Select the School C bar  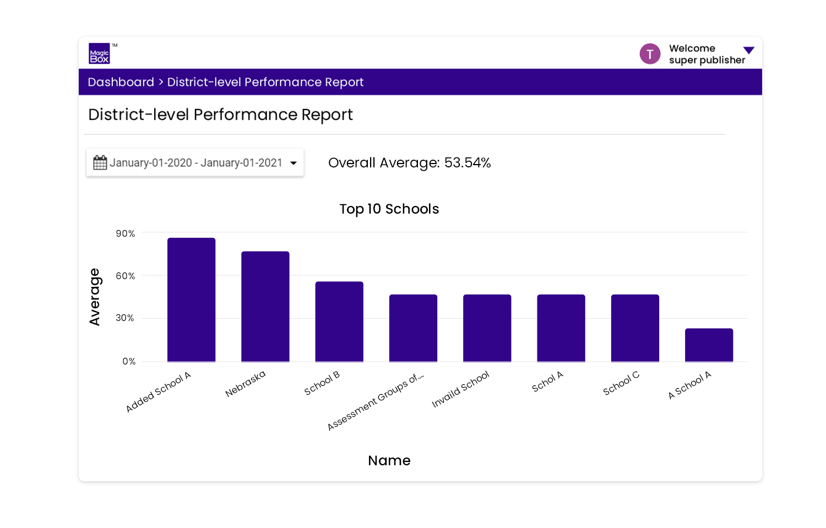tap(635, 328)
